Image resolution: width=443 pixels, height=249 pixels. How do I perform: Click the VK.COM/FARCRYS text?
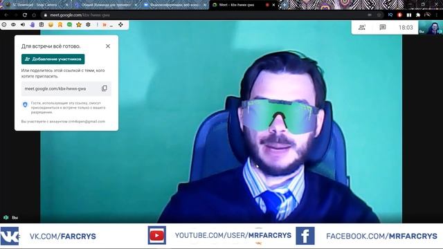(x=63, y=237)
